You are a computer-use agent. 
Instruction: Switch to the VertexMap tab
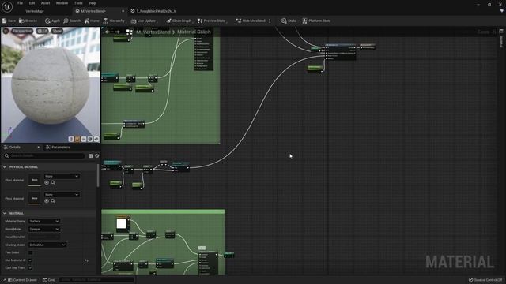(35, 11)
